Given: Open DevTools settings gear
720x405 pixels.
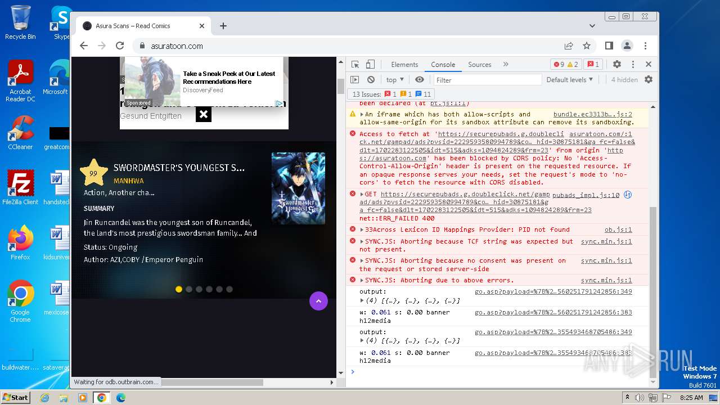Looking at the screenshot, I should 617,64.
